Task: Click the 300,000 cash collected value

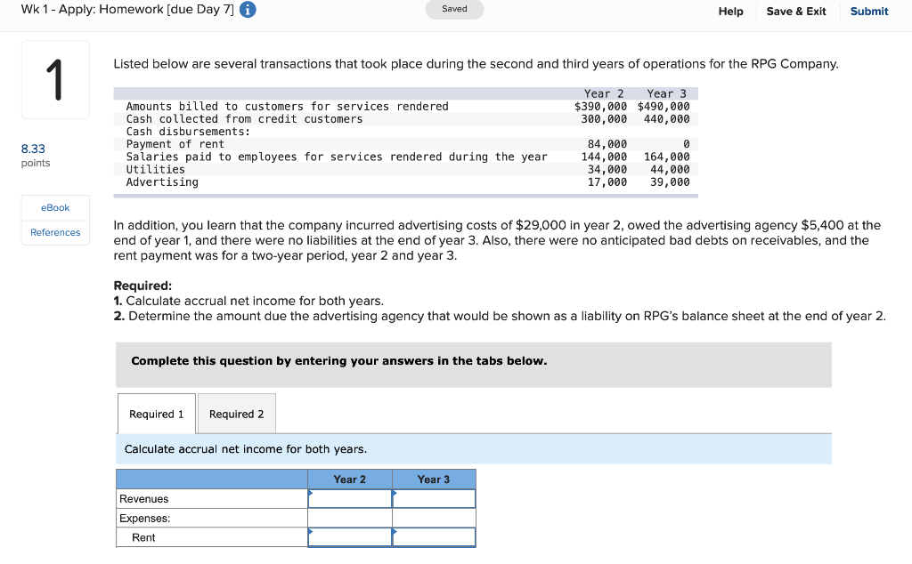Action: coord(604,119)
